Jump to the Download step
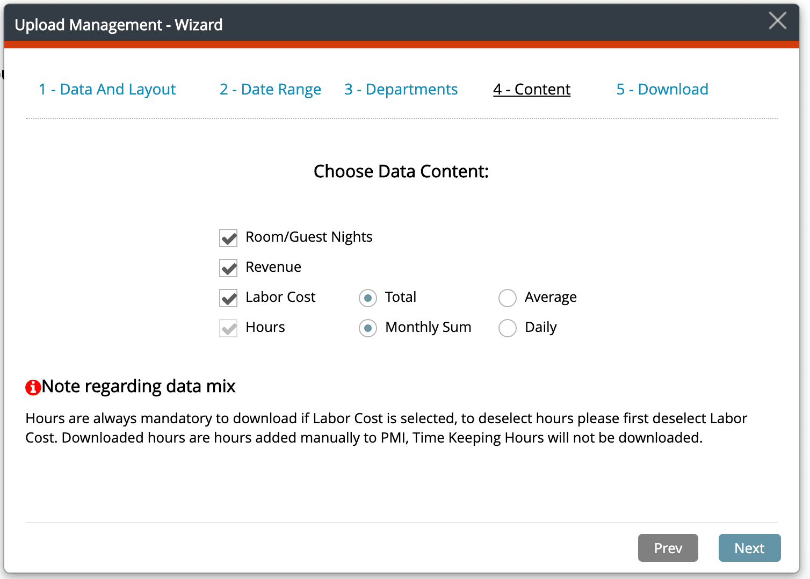The width and height of the screenshot is (810, 579). [662, 89]
